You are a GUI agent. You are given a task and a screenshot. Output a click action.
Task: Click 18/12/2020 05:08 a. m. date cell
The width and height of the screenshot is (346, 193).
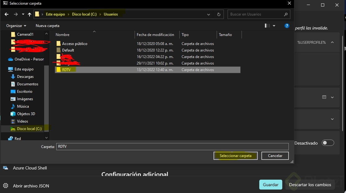155,44
